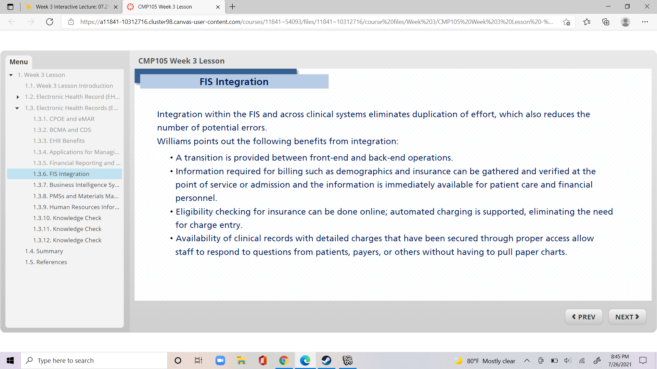Screen dimensions: 657x369
Task: Open Zoom from the taskbar
Action: (220, 360)
